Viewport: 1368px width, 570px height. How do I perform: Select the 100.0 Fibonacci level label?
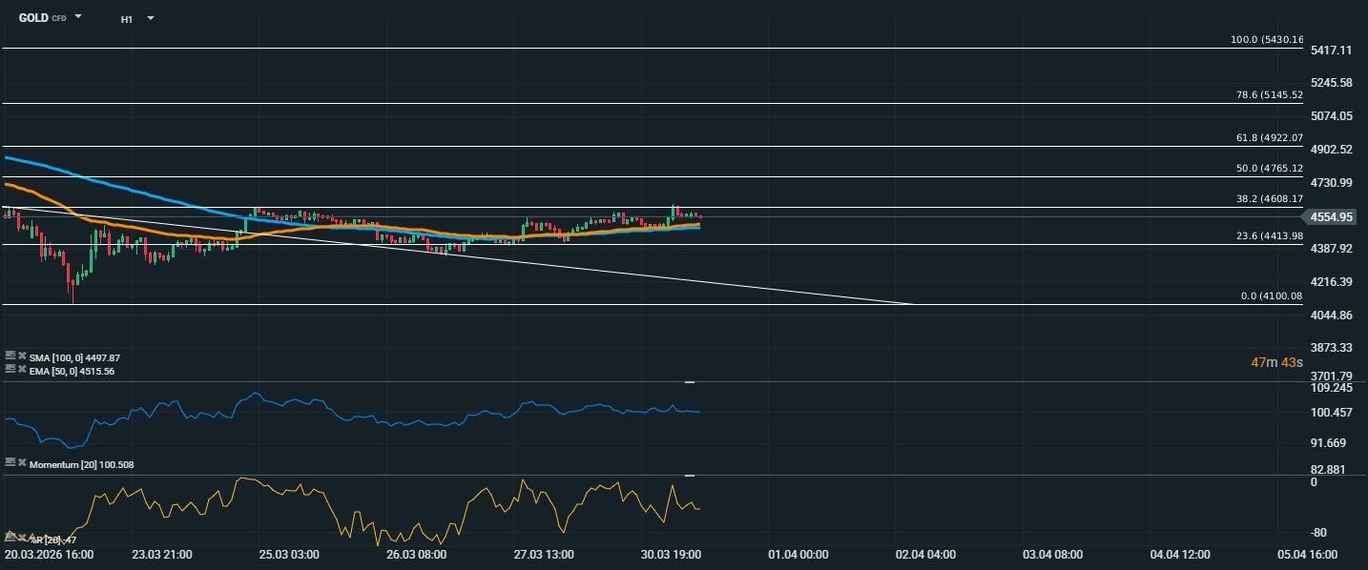click(x=1266, y=40)
